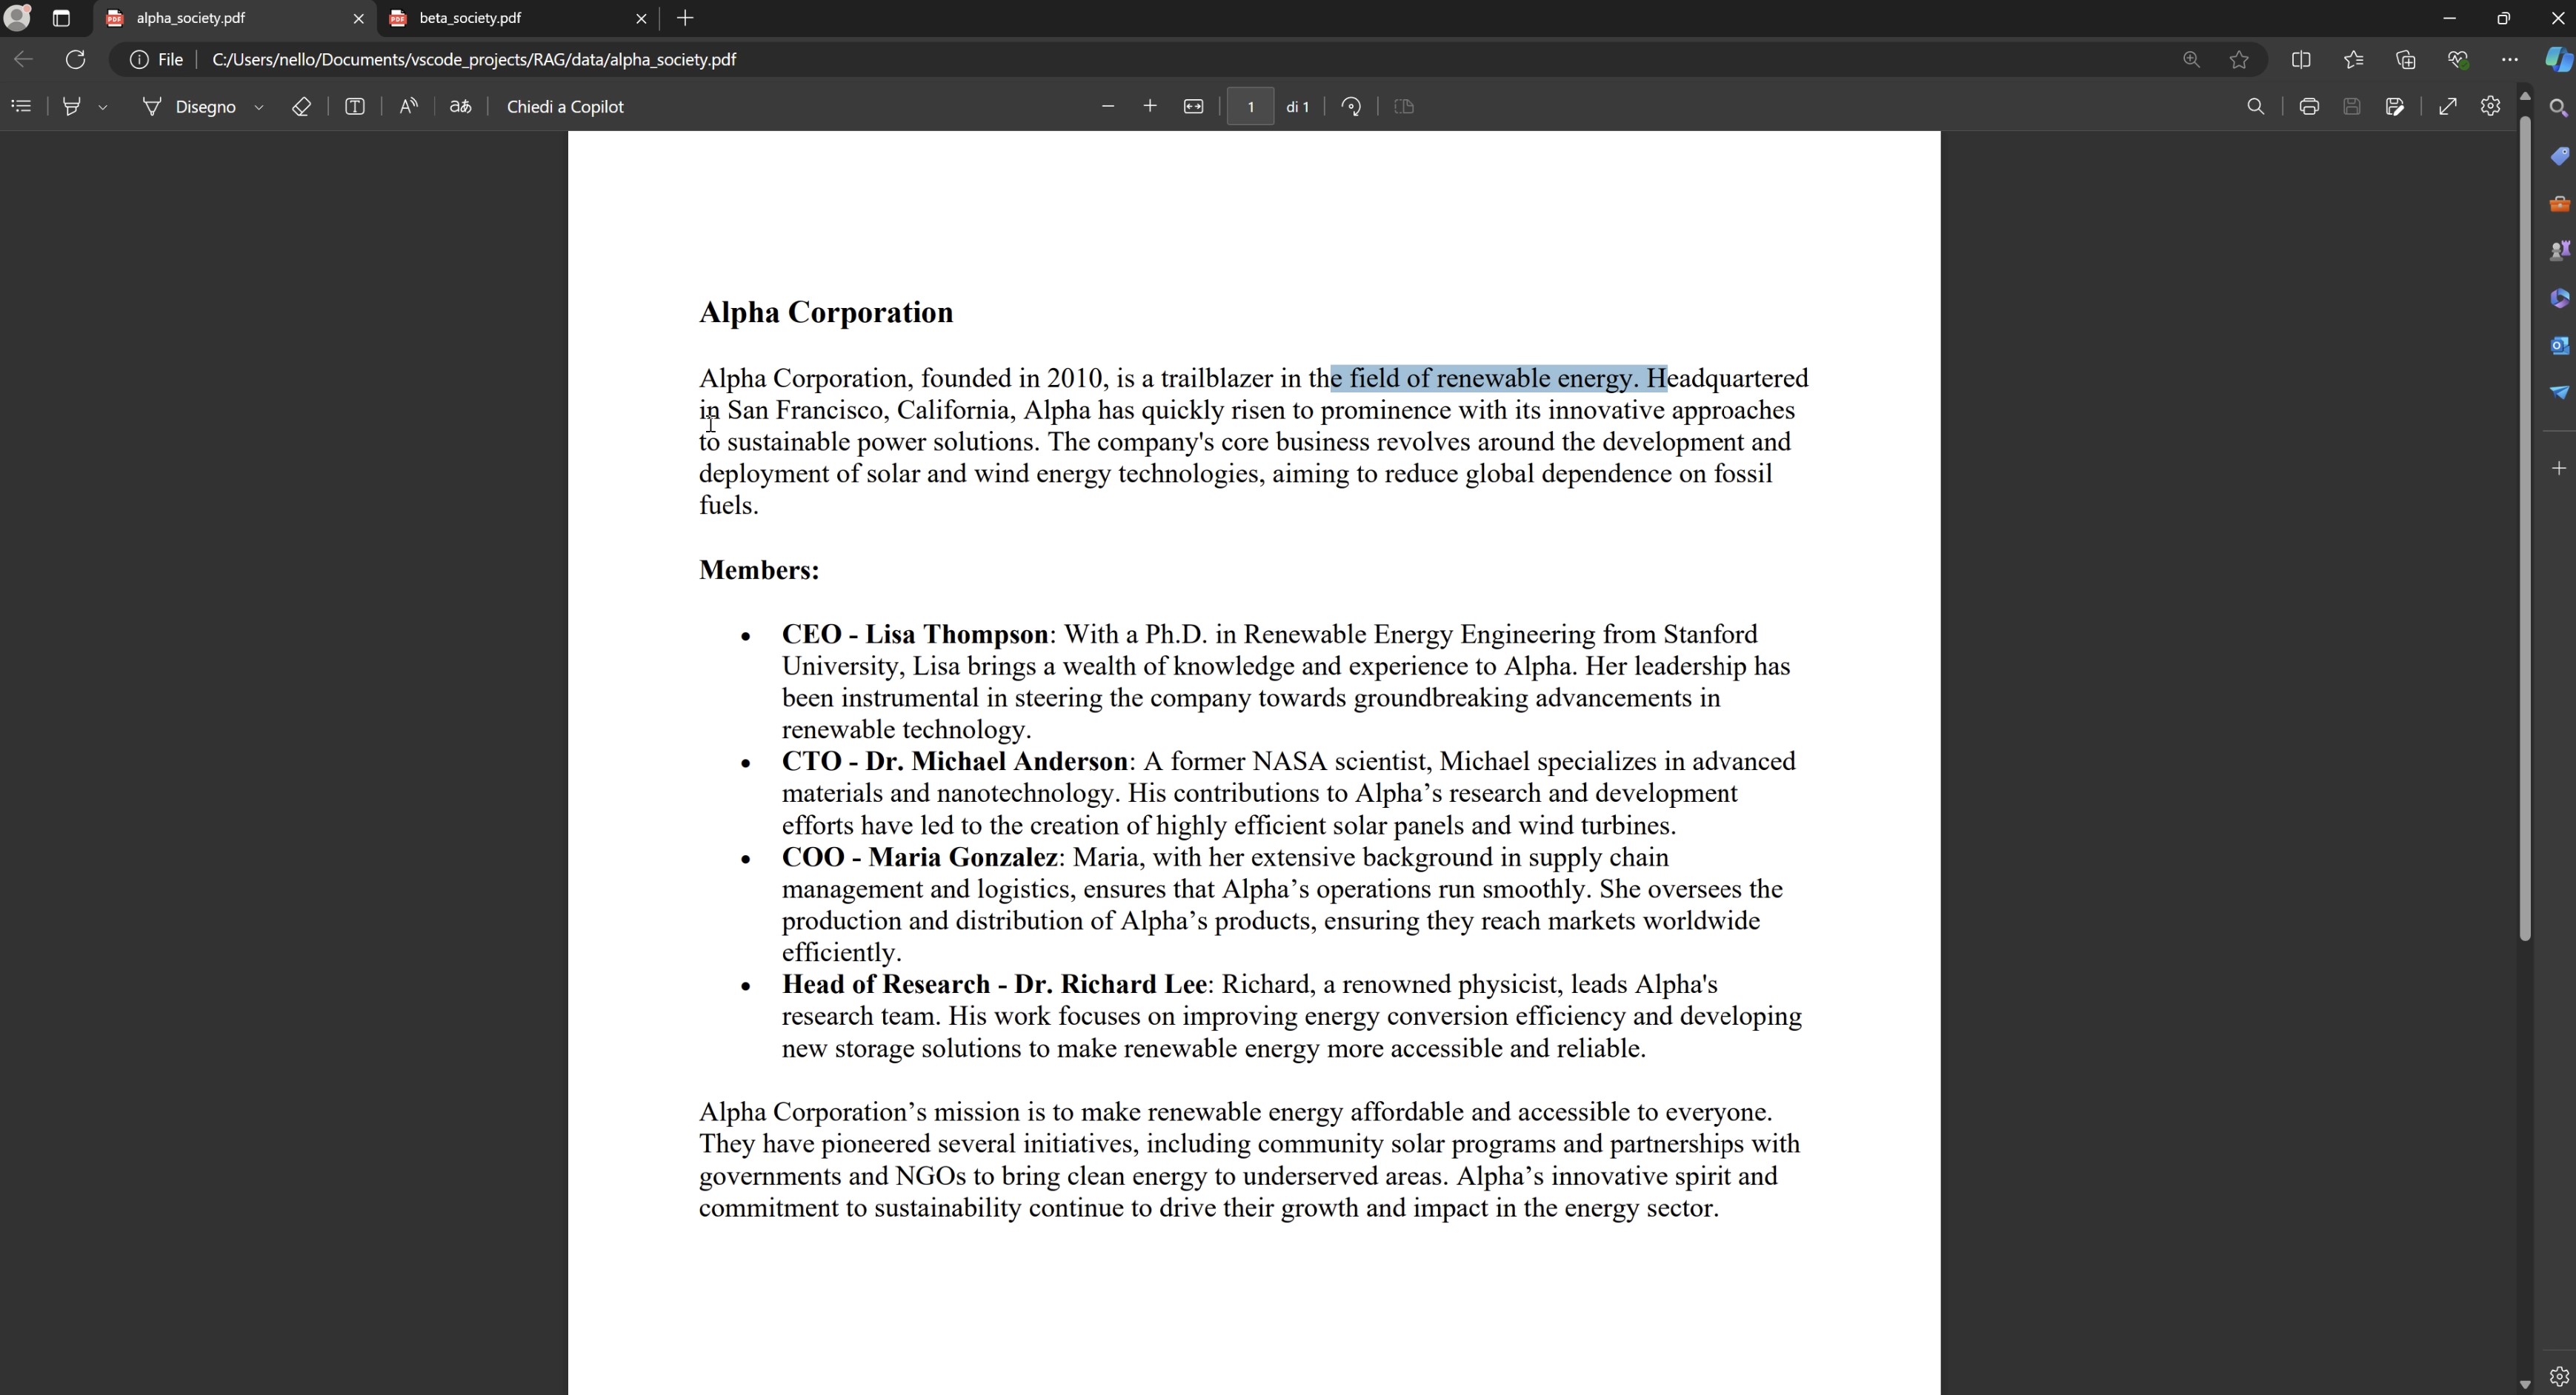The width and height of the screenshot is (2576, 1395).
Task: Open the Drop paper-plane sidebar icon
Action: tap(2559, 392)
